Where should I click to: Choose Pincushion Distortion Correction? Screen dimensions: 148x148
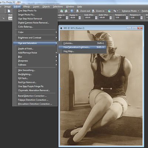(x=35, y=104)
